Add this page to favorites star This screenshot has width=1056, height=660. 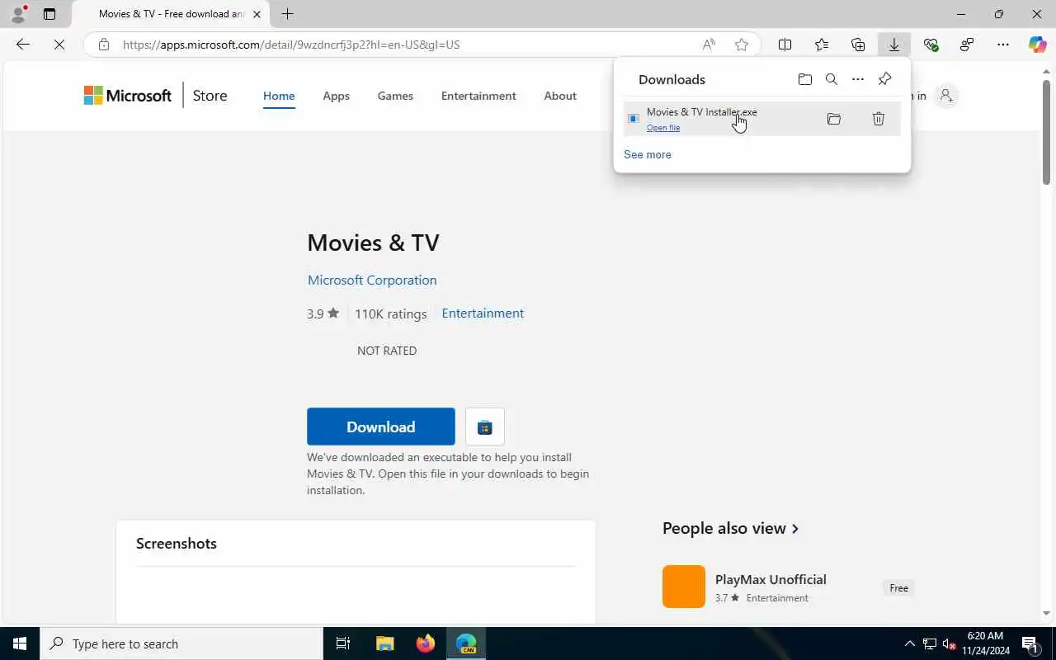point(742,45)
